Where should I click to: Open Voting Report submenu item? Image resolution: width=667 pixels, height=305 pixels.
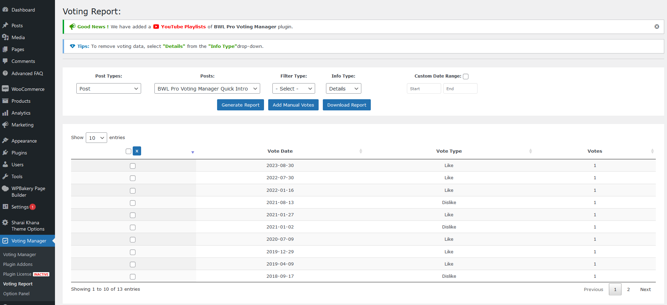18,284
